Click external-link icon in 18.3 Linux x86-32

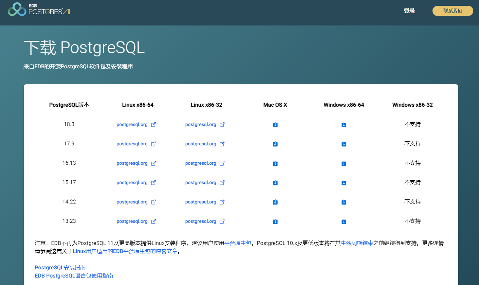(222, 125)
